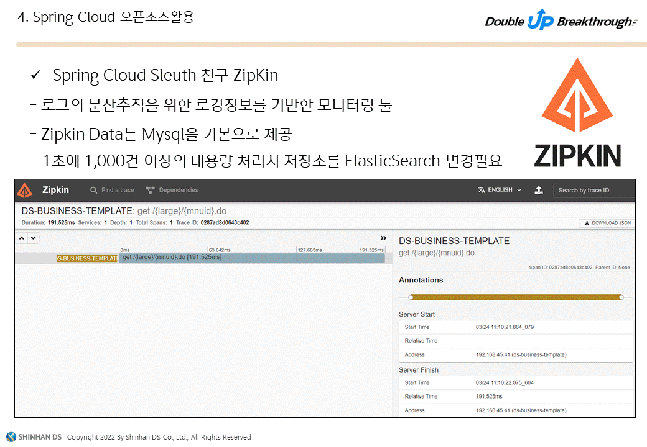Screen dimensions: 647x447
Task: Select the DS-BUSINESS-TEMPLATE service label in timeline
Action: pos(87,258)
